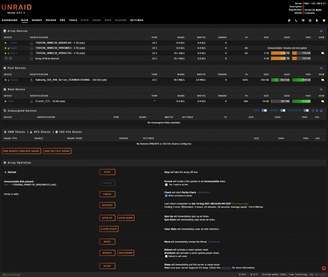The width and height of the screenshot is (328, 277).
Task: Collapse the array totals down-arrow toggle
Action: 6,58
